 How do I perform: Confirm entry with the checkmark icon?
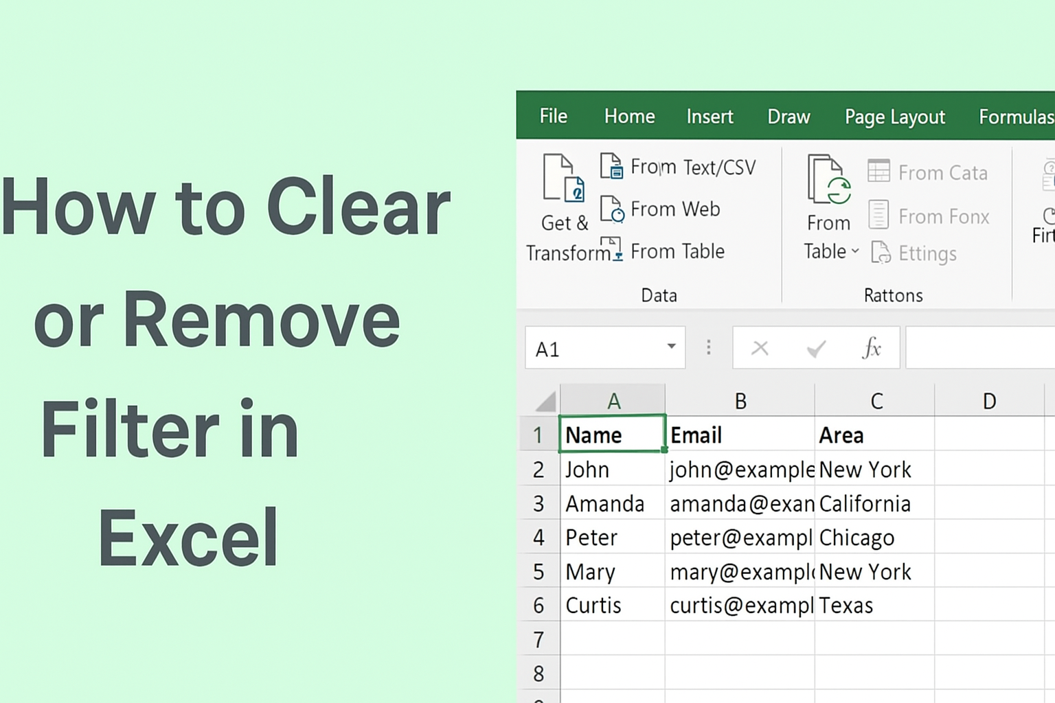click(816, 347)
